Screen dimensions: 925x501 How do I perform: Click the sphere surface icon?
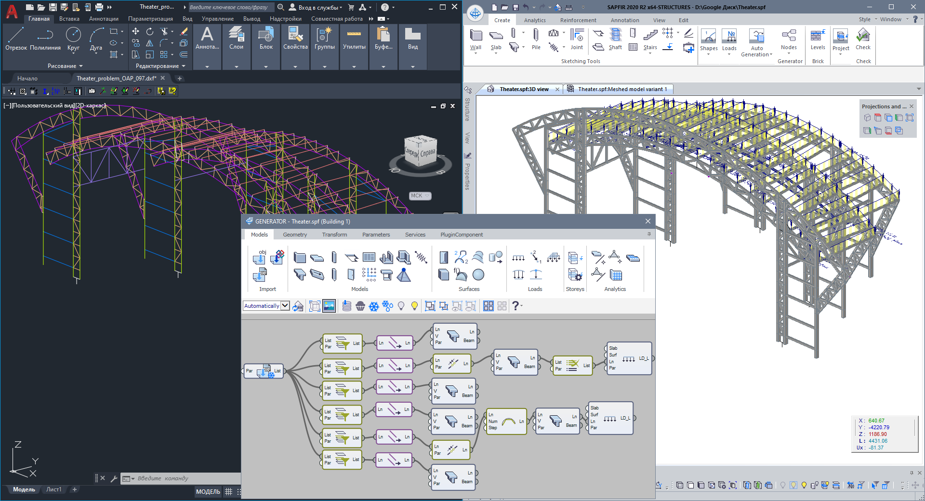click(478, 275)
